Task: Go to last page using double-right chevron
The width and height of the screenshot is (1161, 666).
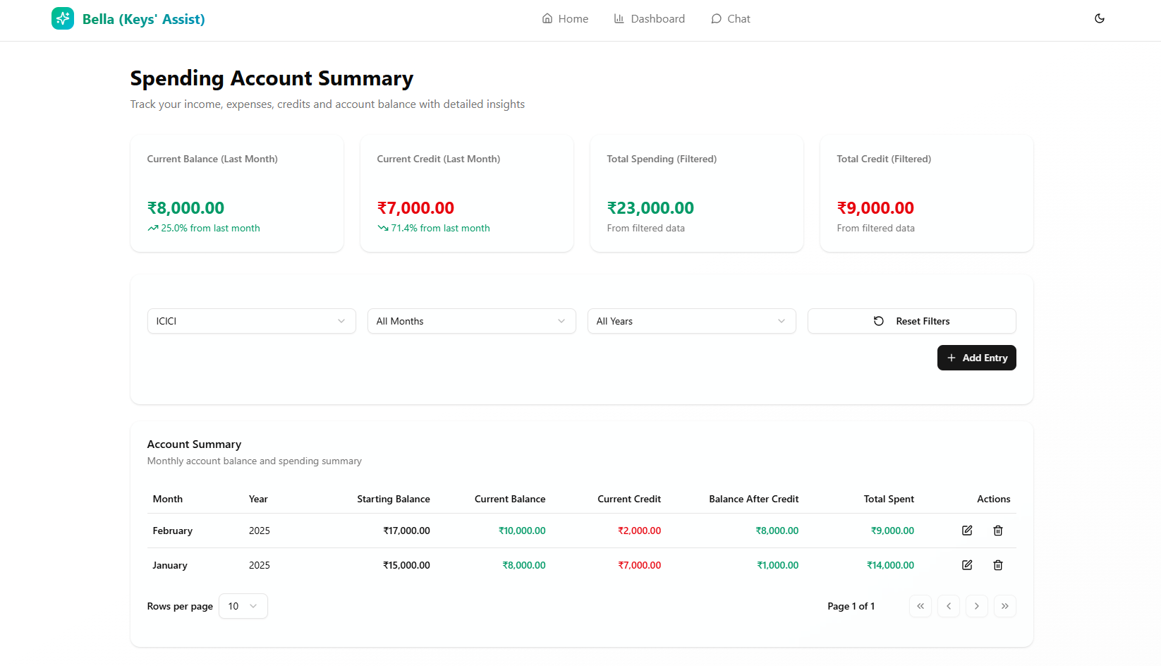Action: [1005, 606]
